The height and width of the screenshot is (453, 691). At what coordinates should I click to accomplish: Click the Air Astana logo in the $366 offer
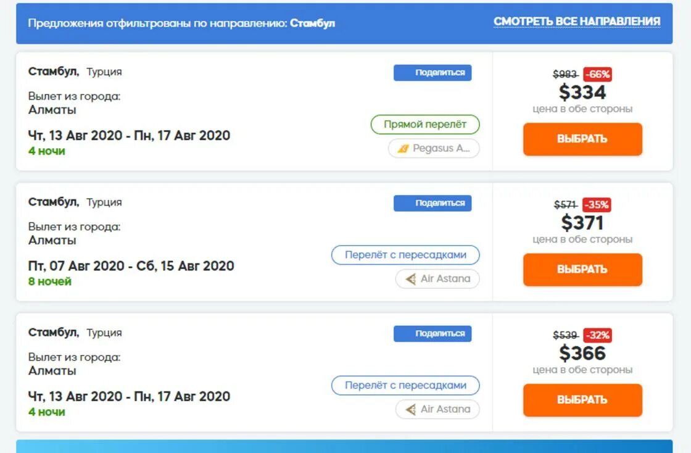[x=411, y=409]
